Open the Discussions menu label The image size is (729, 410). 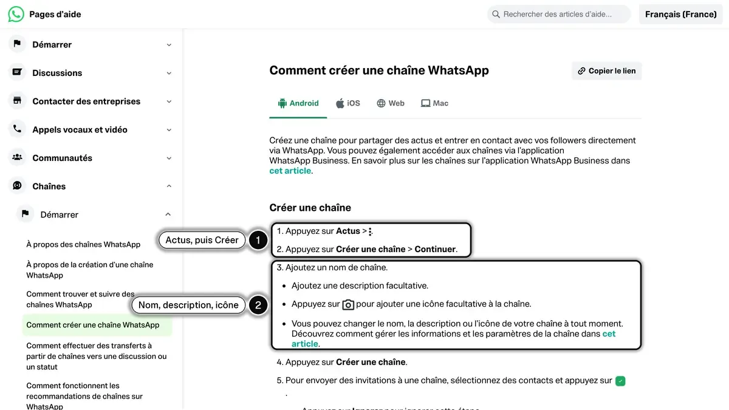click(57, 73)
